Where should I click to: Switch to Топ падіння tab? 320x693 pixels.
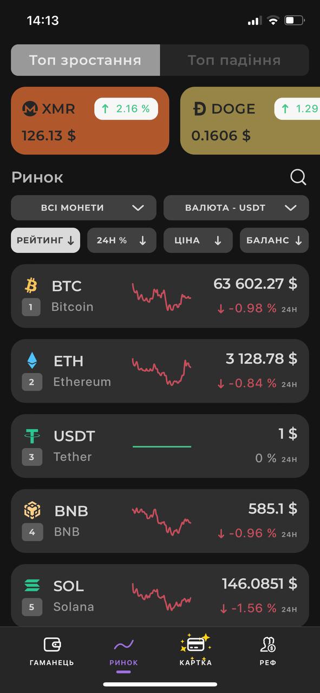234,60
